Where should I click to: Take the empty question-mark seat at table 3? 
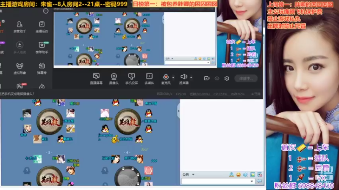27,171
